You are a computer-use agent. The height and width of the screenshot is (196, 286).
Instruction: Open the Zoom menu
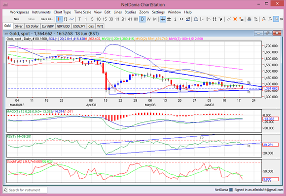click(144, 12)
